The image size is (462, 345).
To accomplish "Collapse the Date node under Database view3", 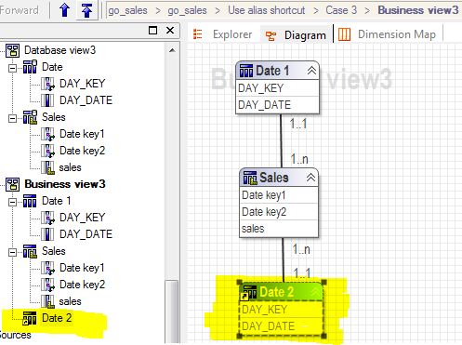I will (x=12, y=68).
